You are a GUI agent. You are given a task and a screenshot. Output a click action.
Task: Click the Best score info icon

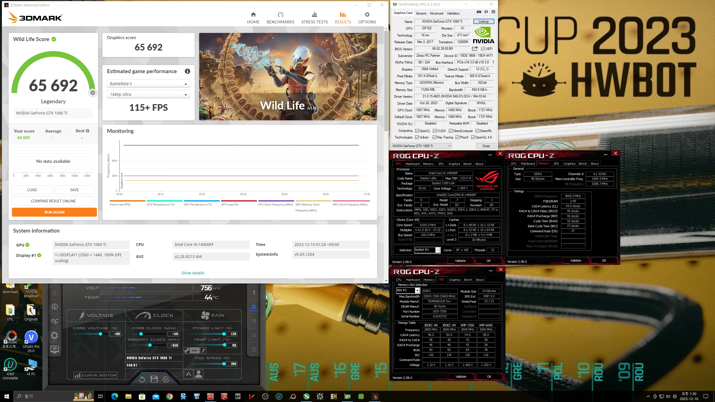(x=87, y=131)
